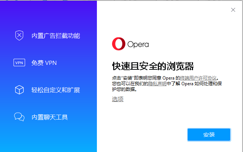Select the 内置聊天工具 text
The image size is (243, 152).
tap(50, 117)
